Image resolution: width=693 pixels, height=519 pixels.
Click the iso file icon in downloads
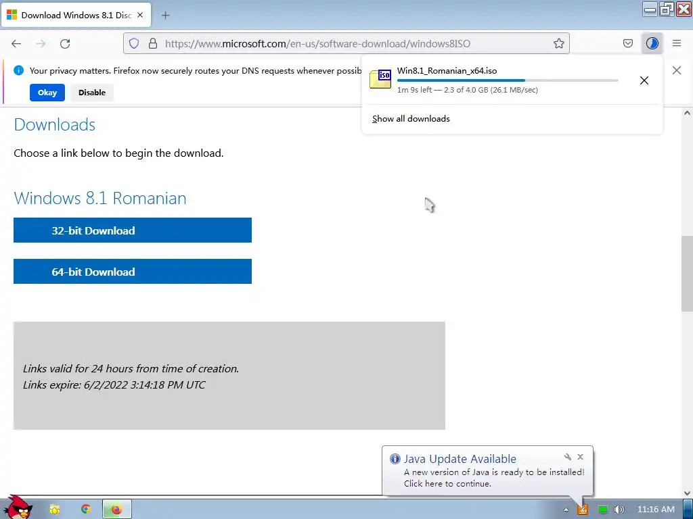(x=380, y=79)
